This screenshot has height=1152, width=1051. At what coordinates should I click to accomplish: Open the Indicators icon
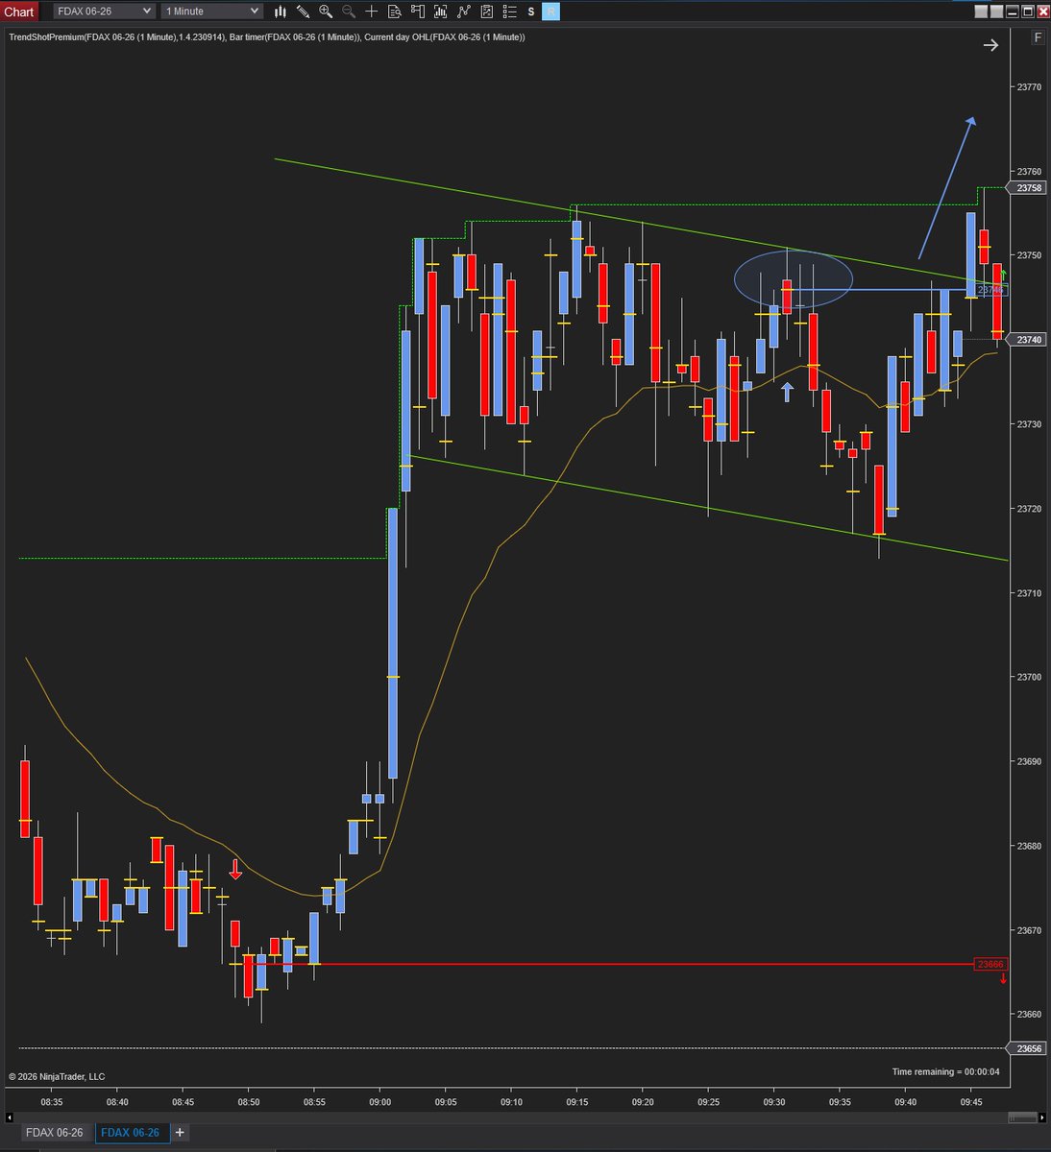point(463,12)
